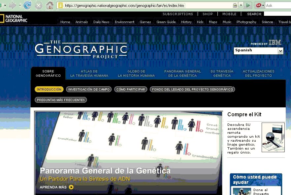Click the Compre el Kit heading
291x195 pixels.
pyautogui.click(x=244, y=114)
